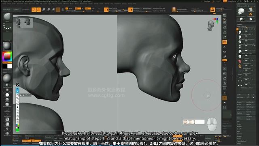Click the Frame icon on right shelf
This screenshot has height=146, width=259.
(x=225, y=69)
